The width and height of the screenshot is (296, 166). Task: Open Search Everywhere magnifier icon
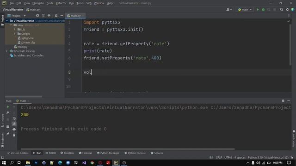[x=282, y=9]
